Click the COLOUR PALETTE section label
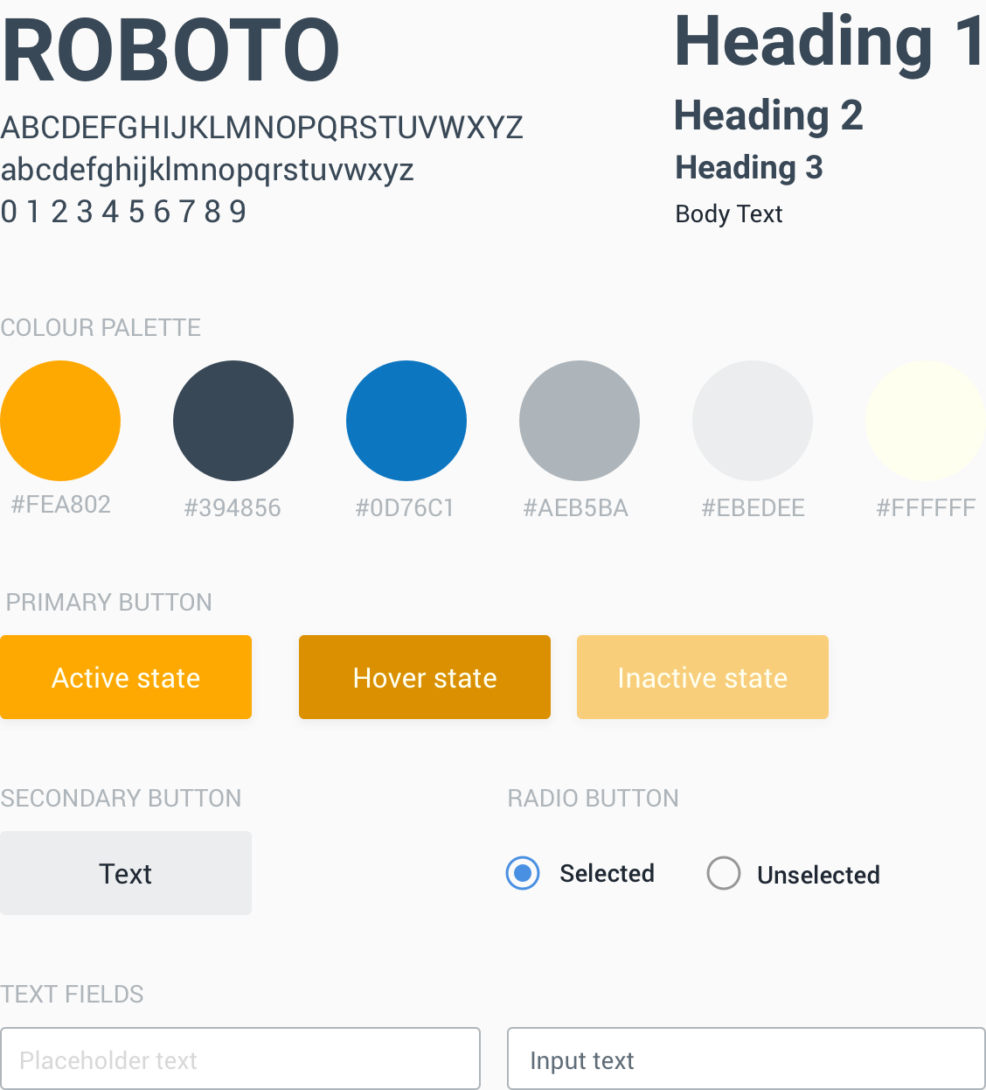 (x=101, y=328)
